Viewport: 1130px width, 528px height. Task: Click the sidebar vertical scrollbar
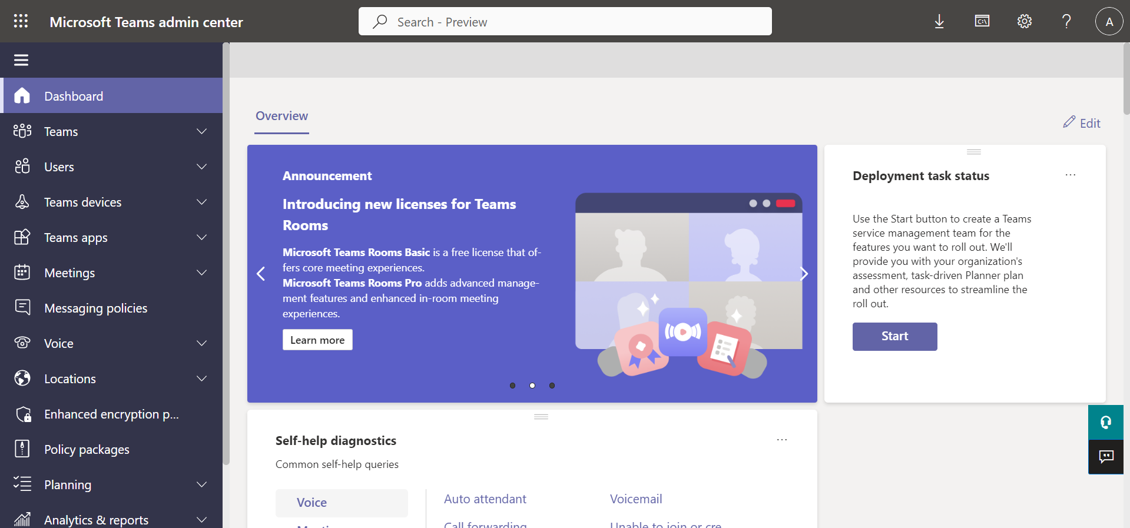(226, 254)
